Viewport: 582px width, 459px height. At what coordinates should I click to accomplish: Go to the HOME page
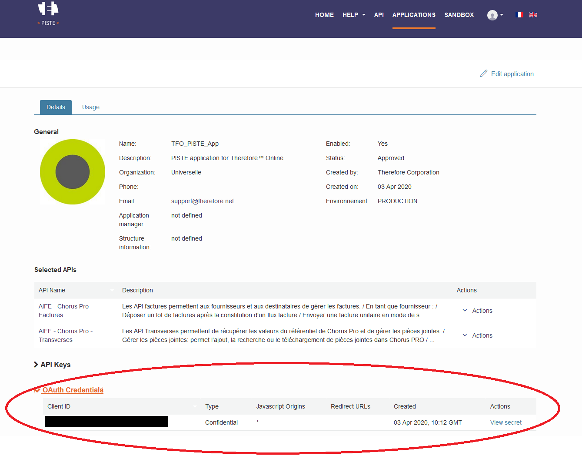coord(324,15)
